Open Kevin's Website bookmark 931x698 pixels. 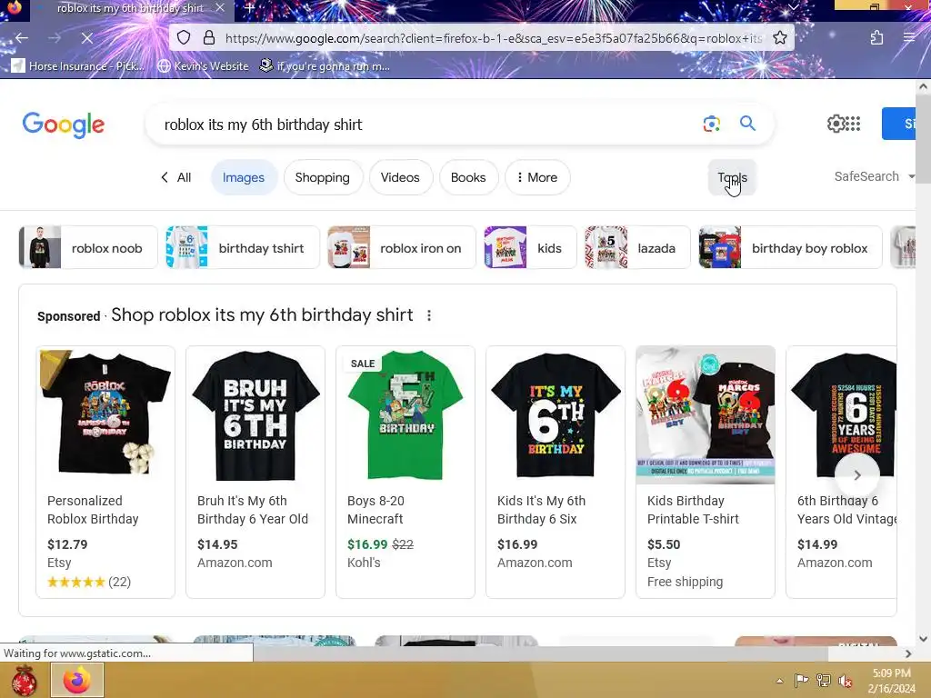coord(203,65)
